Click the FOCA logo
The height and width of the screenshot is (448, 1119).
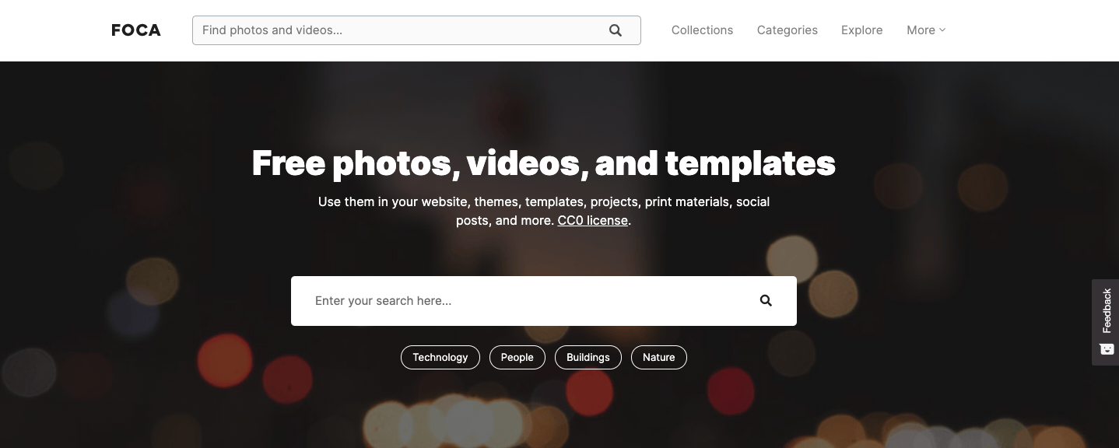136,30
